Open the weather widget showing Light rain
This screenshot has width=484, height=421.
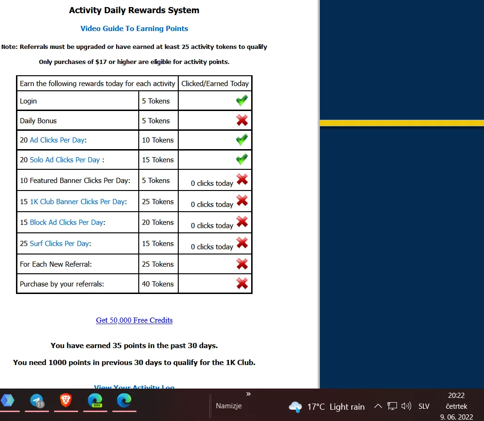click(326, 407)
